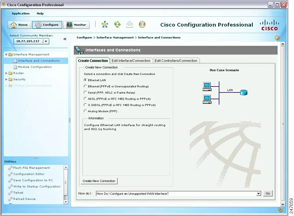Click the Module Configuration page icon
Image resolution: width=294 pixels, height=216 pixels.
(15, 67)
